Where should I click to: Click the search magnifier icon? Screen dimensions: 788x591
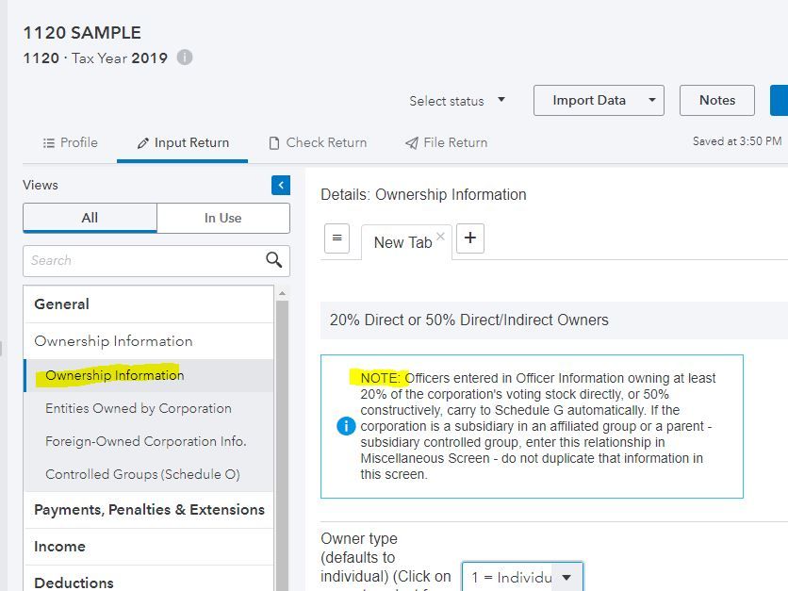point(273,260)
